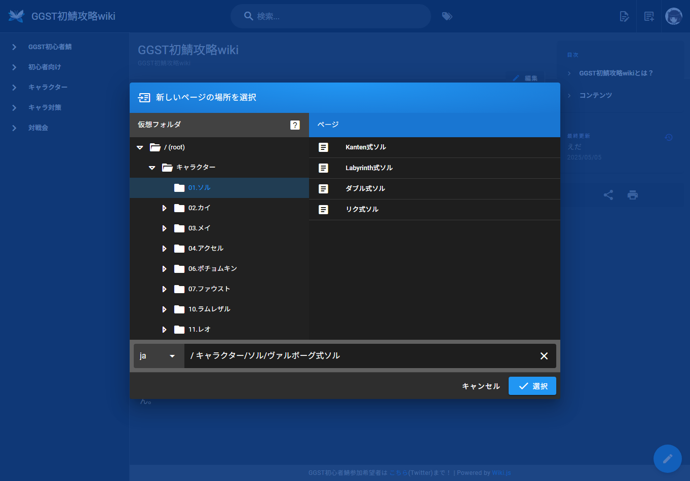
Task: Collapse the キャラクター tree node
Action: [x=152, y=168]
